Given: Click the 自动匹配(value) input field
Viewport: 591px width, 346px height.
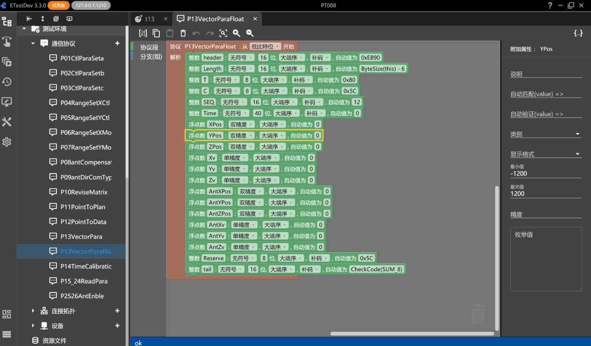Looking at the screenshot, I should click(x=546, y=94).
